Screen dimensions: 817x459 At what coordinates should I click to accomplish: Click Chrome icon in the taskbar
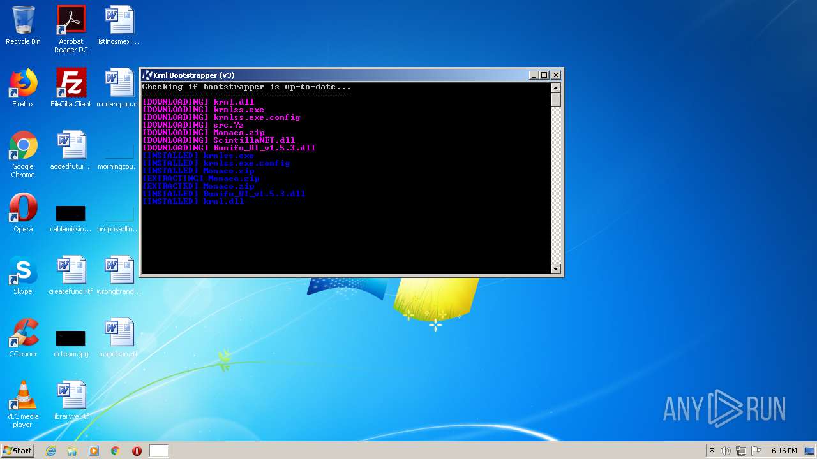[116, 451]
